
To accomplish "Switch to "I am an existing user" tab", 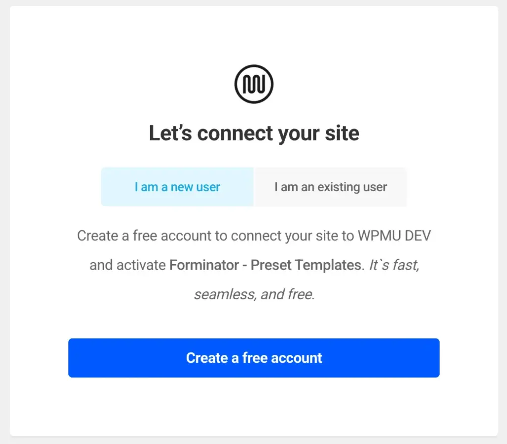I will pos(331,187).
